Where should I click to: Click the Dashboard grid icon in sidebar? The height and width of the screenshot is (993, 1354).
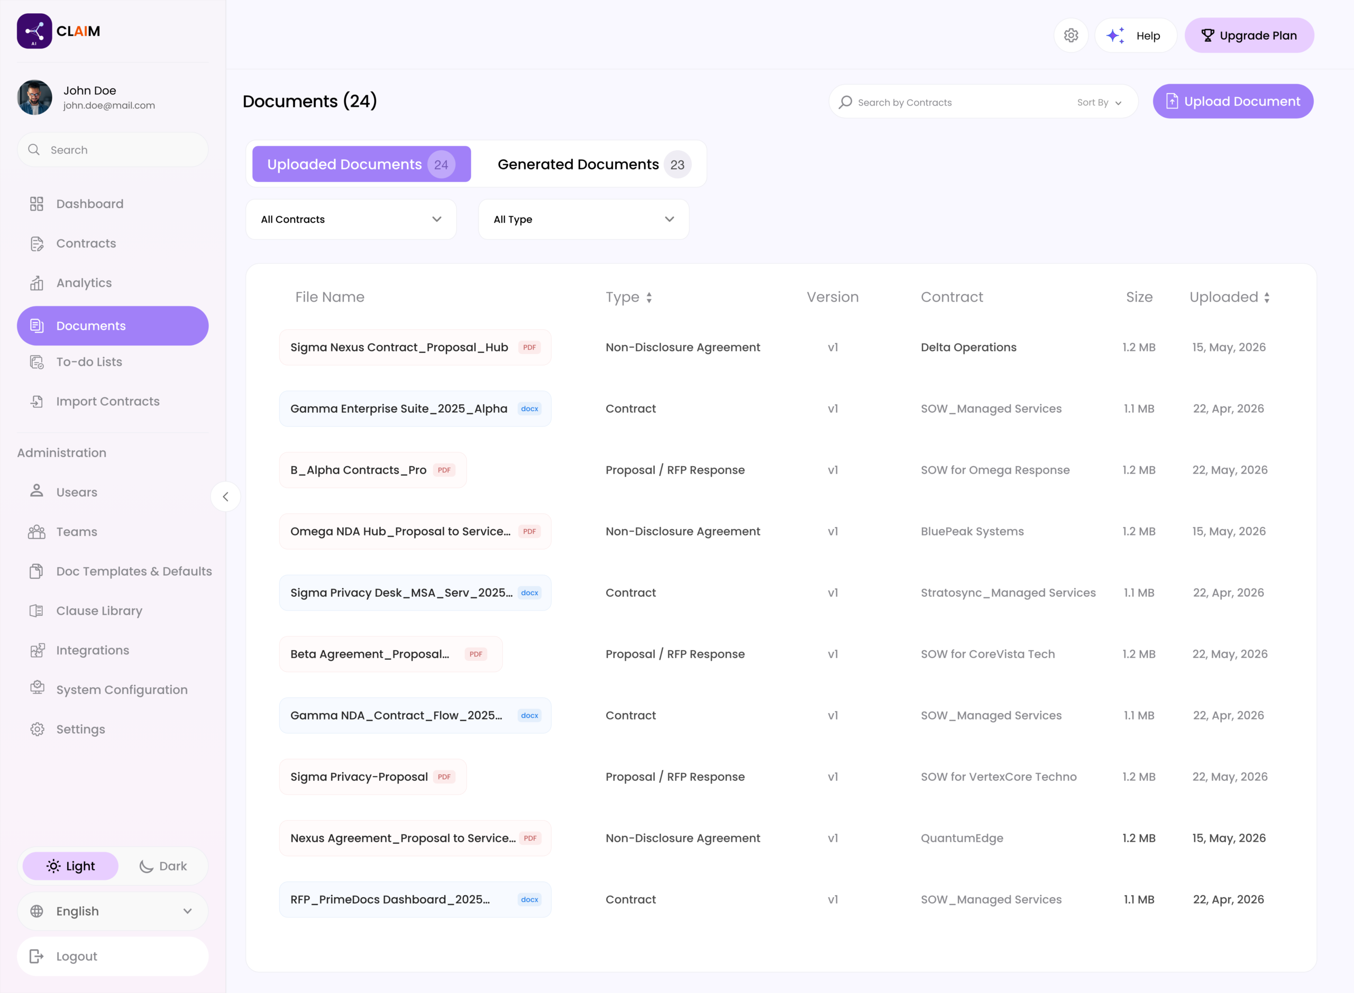point(36,204)
